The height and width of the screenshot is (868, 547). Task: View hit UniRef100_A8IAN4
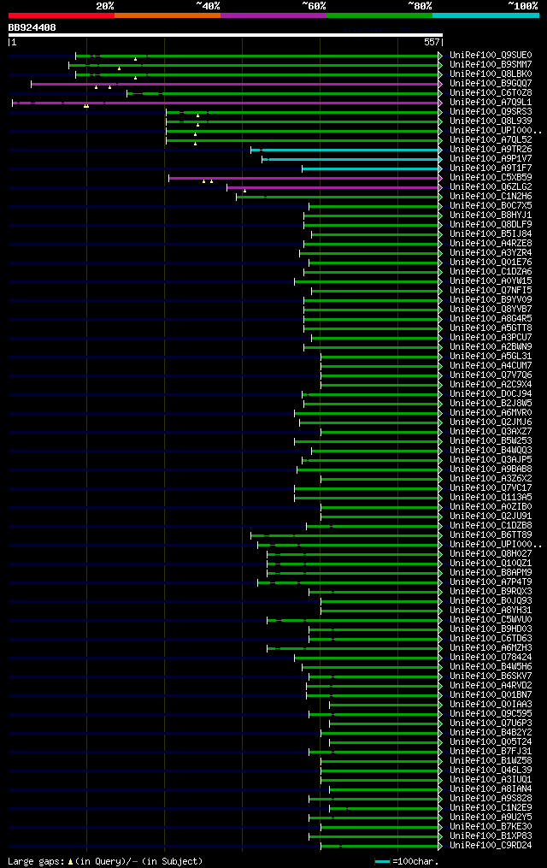(491, 789)
